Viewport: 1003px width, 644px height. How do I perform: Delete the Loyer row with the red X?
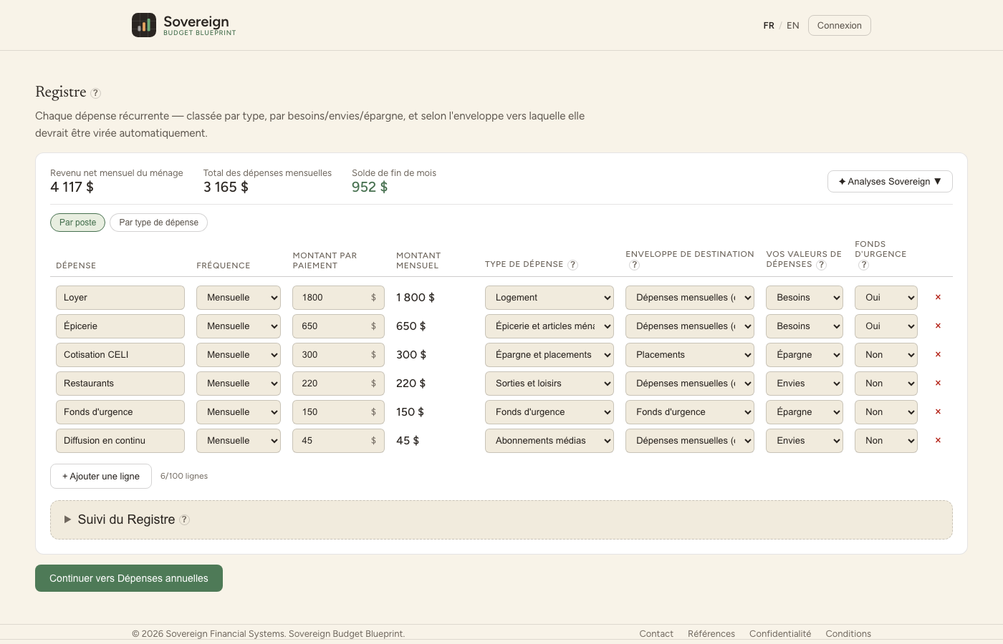pyautogui.click(x=938, y=297)
